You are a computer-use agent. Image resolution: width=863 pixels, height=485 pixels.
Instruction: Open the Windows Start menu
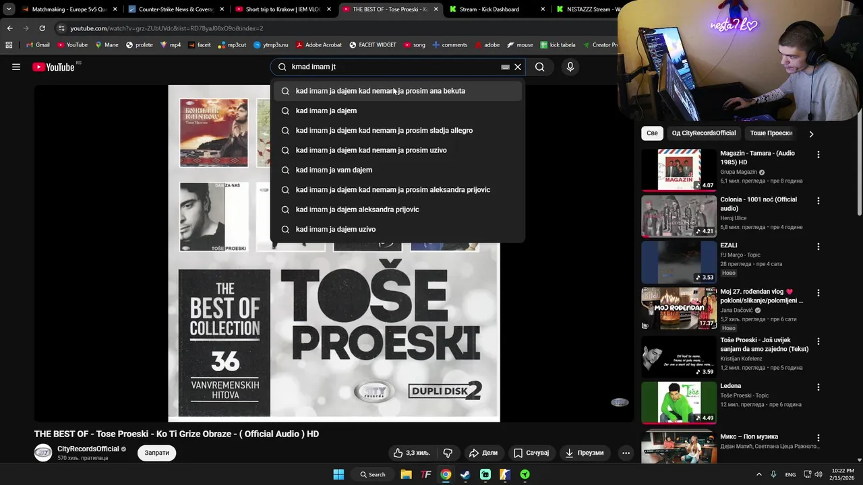click(338, 474)
